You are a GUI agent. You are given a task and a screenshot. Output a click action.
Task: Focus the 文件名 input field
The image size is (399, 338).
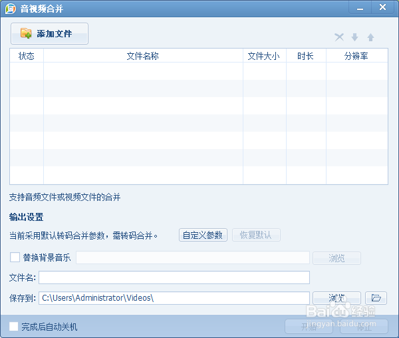[x=174, y=277]
